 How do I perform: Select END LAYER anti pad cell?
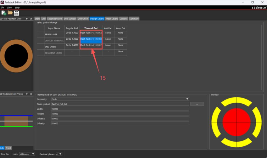click(x=108, y=46)
